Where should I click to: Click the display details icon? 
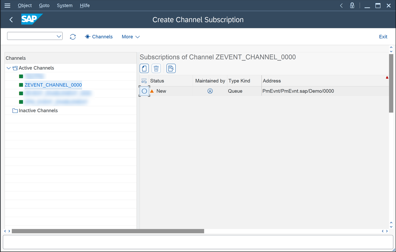pos(171,68)
